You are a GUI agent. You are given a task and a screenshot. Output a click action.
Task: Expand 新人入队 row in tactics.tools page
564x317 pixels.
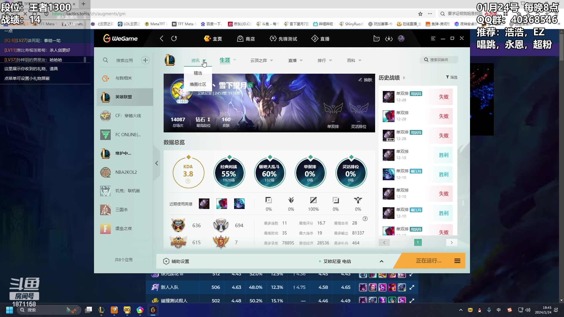pyautogui.click(x=412, y=287)
